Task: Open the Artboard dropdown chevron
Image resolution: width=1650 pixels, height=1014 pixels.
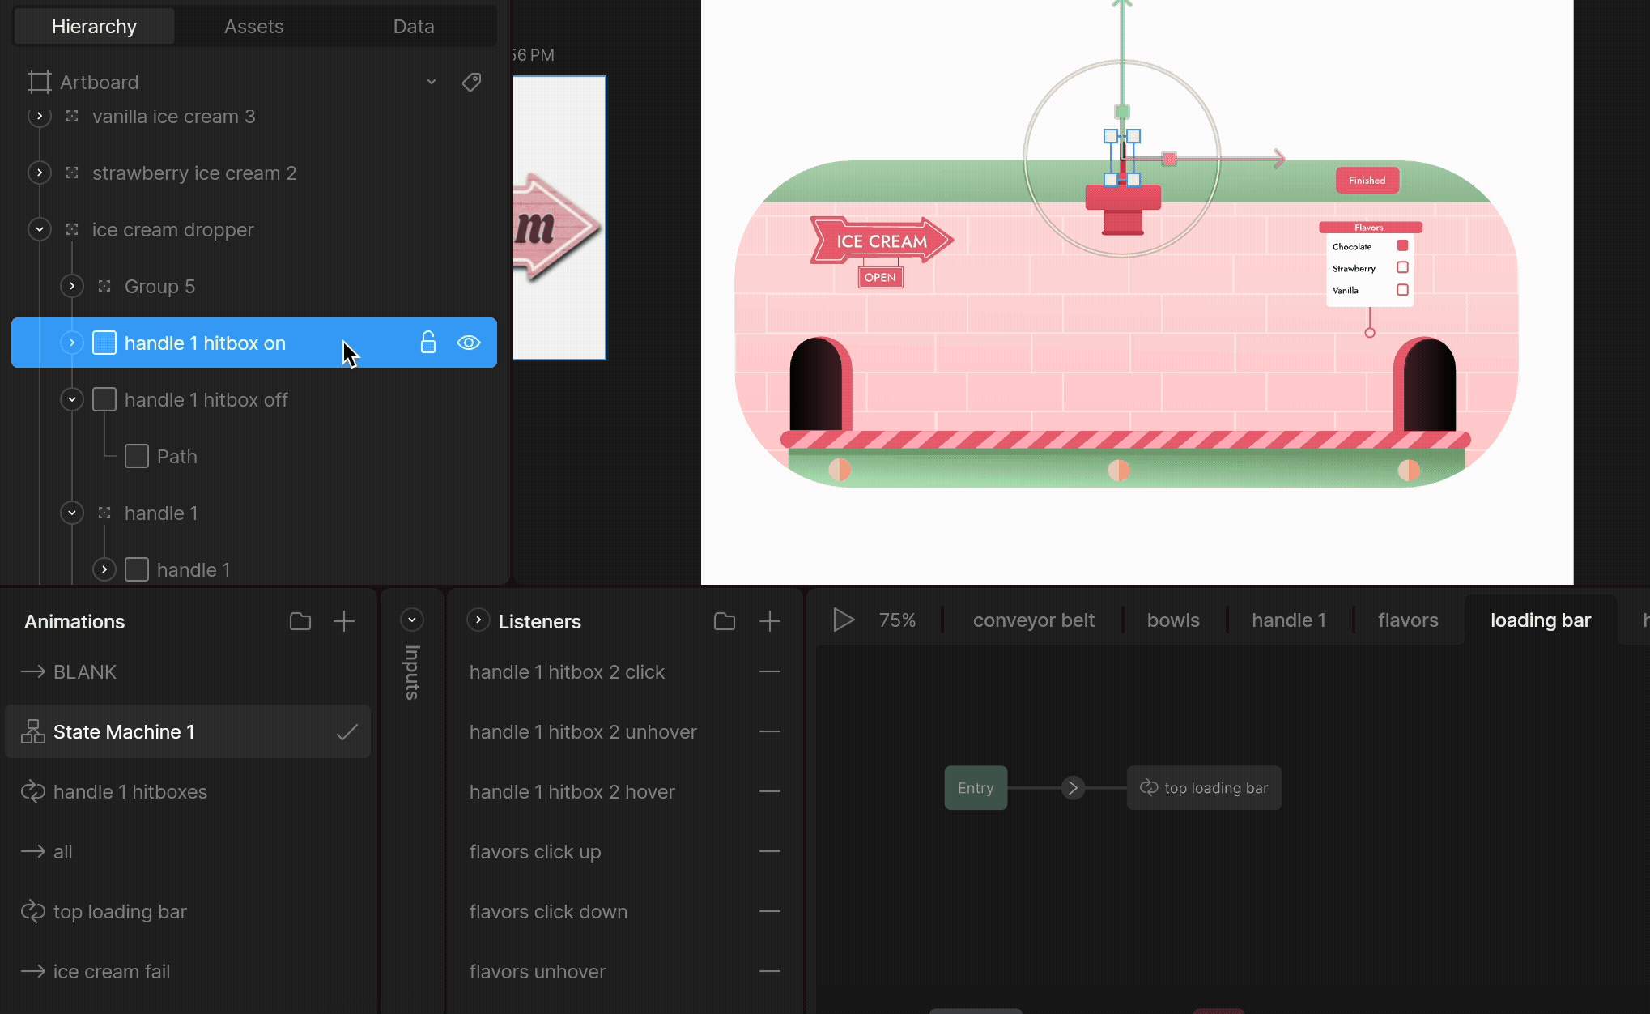Action: [432, 82]
